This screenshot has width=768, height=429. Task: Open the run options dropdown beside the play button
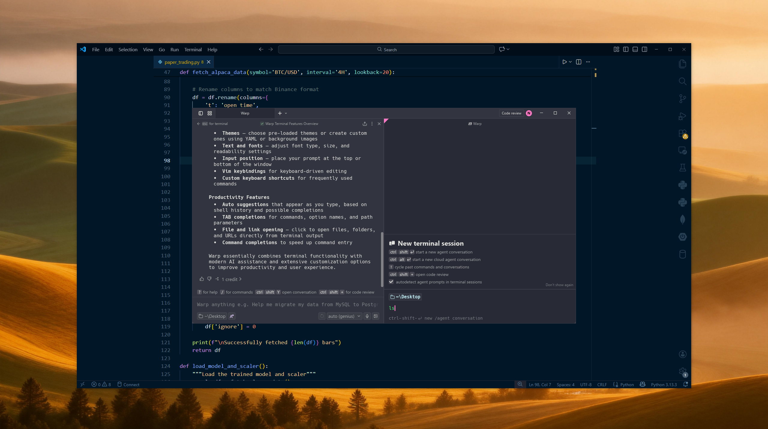click(x=570, y=62)
